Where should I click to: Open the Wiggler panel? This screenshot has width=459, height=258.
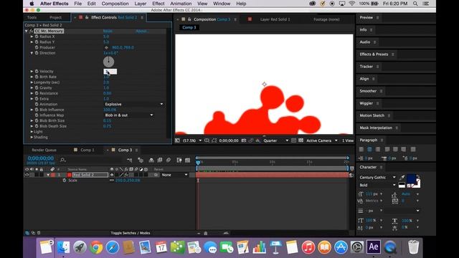click(366, 103)
